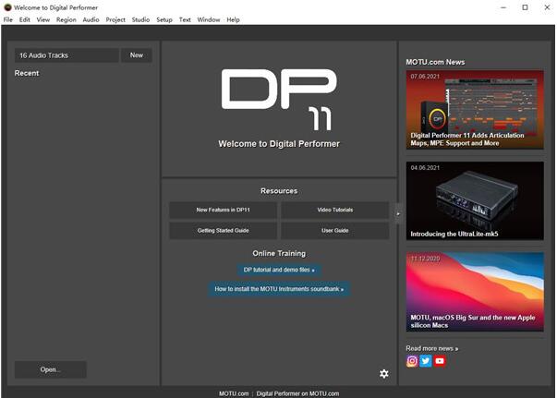Click the DP 11 logo
The image size is (557, 398).
click(x=279, y=100)
